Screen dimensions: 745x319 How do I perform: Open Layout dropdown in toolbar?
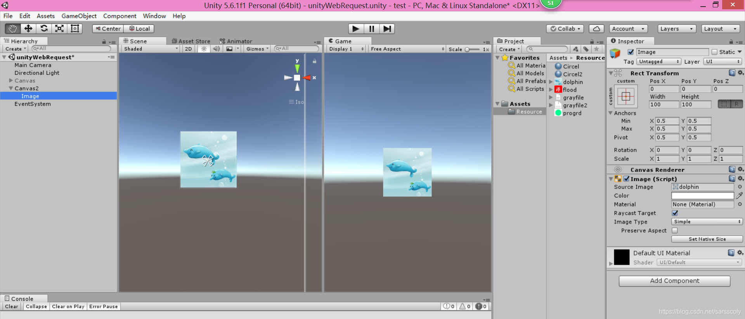pos(721,29)
